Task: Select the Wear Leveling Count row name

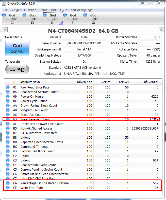Action: pos(35,119)
